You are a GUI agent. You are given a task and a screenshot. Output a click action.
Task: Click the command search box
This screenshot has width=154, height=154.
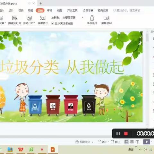pos(127,11)
